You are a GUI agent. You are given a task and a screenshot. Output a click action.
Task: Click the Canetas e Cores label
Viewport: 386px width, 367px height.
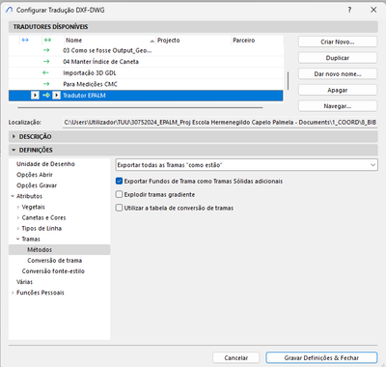point(43,217)
